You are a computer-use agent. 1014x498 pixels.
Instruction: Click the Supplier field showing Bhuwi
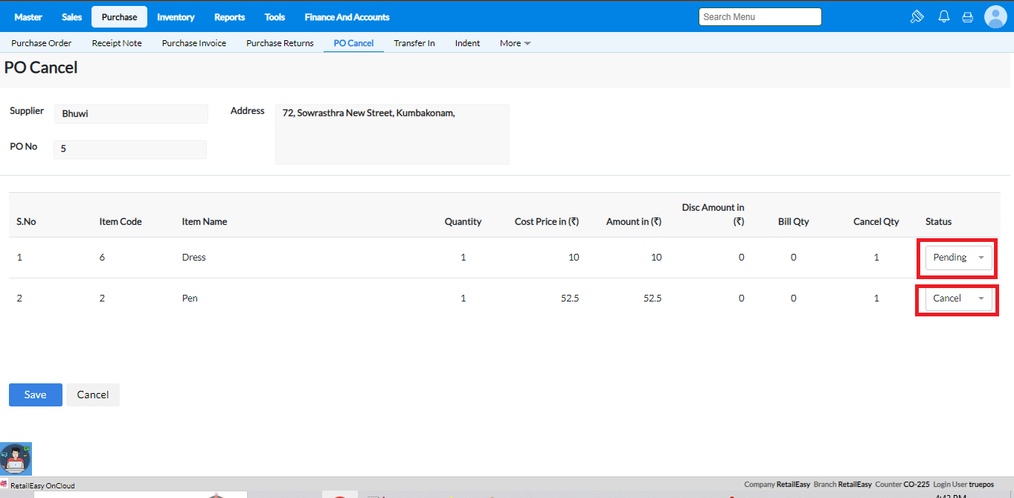coord(130,114)
